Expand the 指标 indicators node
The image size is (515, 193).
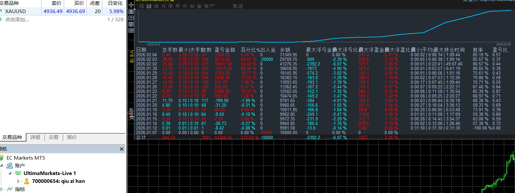point(2,189)
